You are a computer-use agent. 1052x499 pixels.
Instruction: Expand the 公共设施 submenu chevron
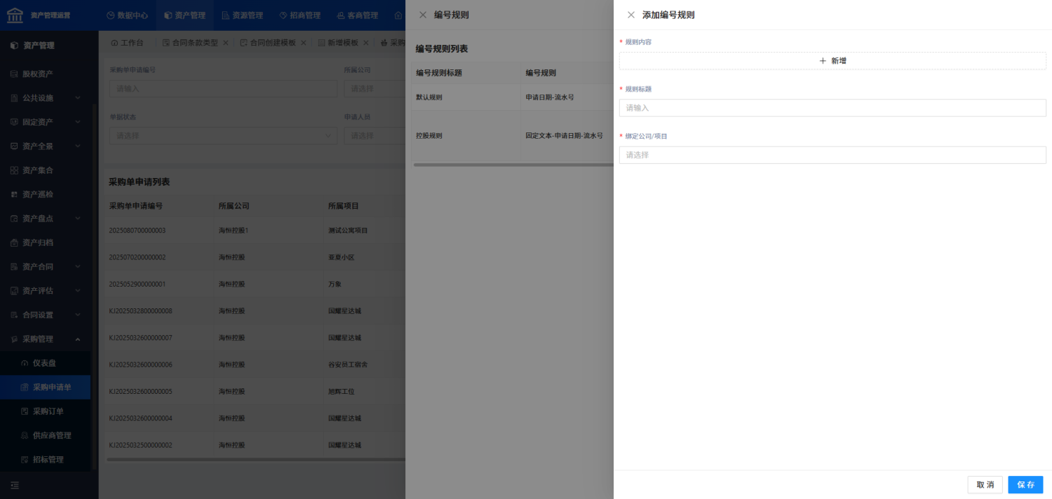click(78, 98)
